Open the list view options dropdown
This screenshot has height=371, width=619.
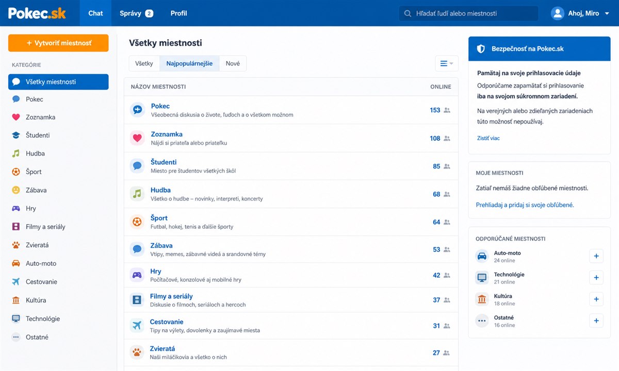pos(447,63)
